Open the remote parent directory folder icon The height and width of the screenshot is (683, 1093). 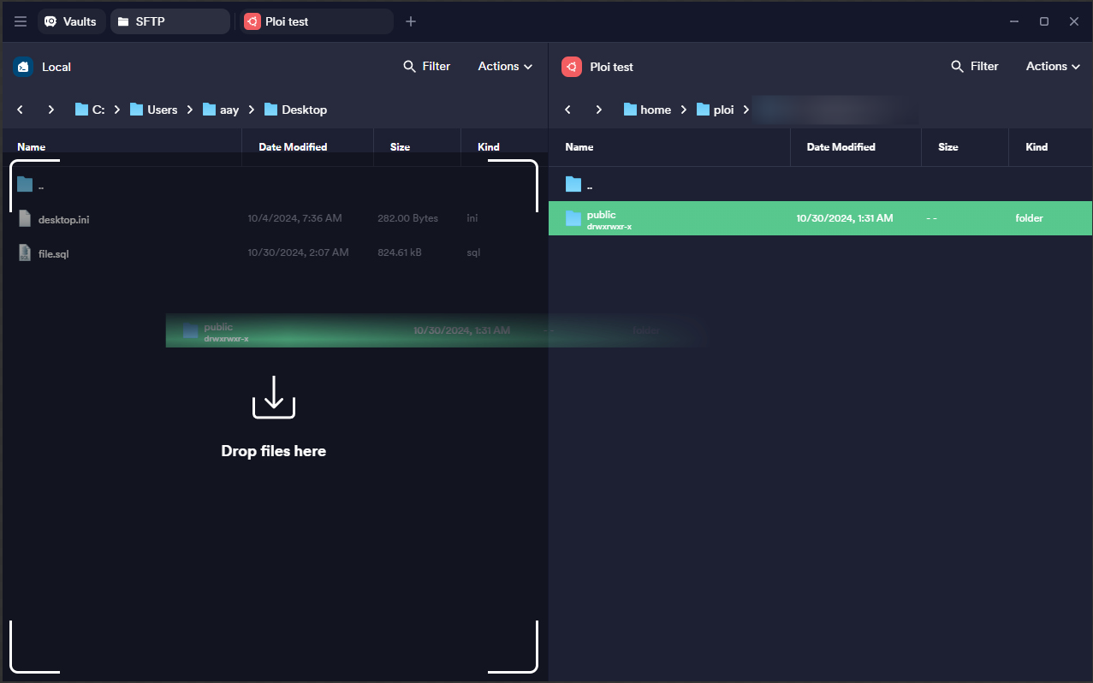[x=573, y=185]
